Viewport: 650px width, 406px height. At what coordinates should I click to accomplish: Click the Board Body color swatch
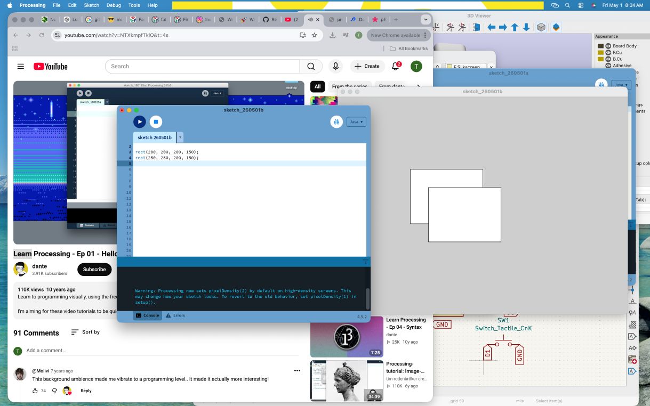point(600,46)
